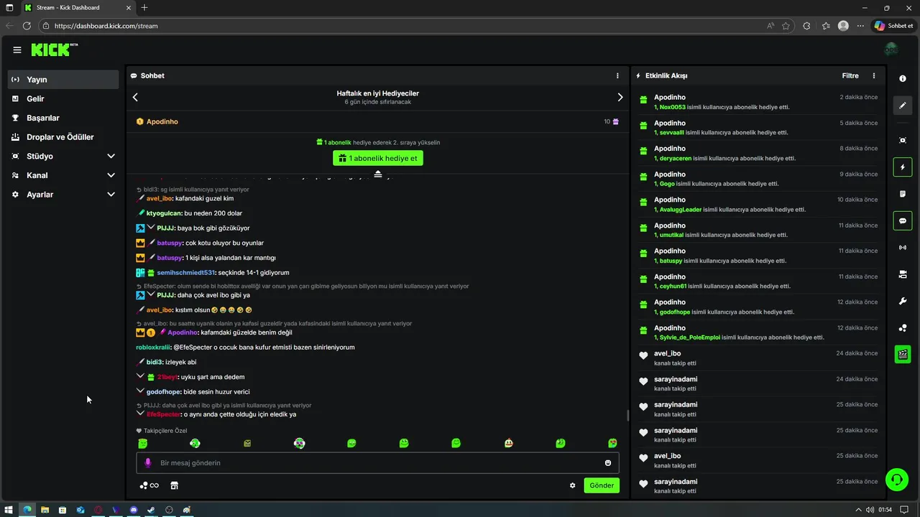Open the Filtre option in Etkinlik Akışı
The height and width of the screenshot is (517, 920).
(x=850, y=75)
